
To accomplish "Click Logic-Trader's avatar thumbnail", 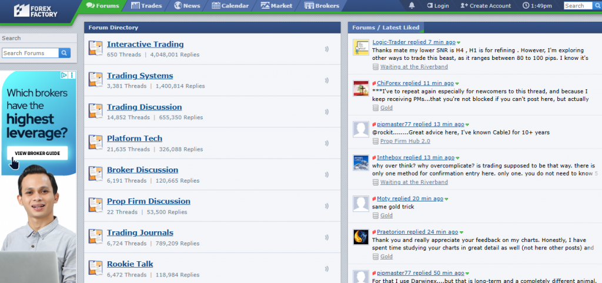I will (x=360, y=48).
